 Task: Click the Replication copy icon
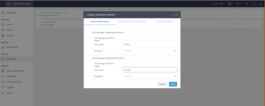[3, 59]
